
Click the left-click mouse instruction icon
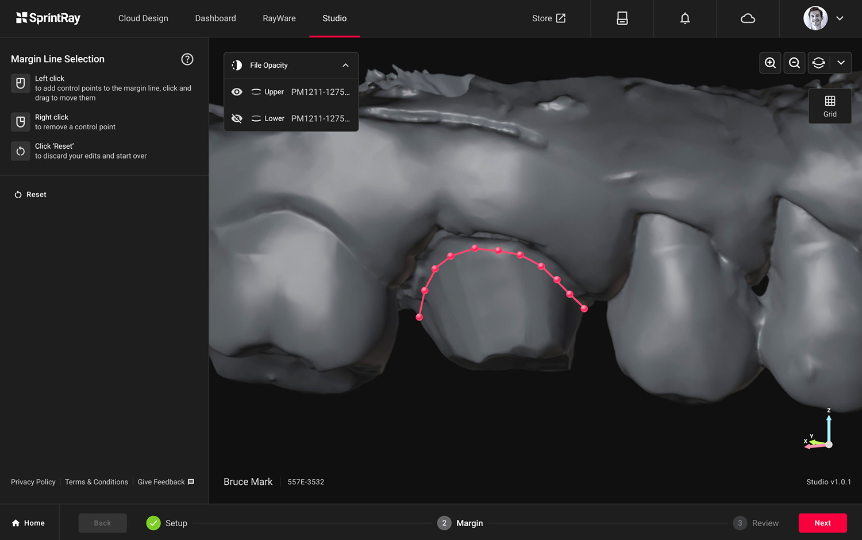[x=21, y=83]
